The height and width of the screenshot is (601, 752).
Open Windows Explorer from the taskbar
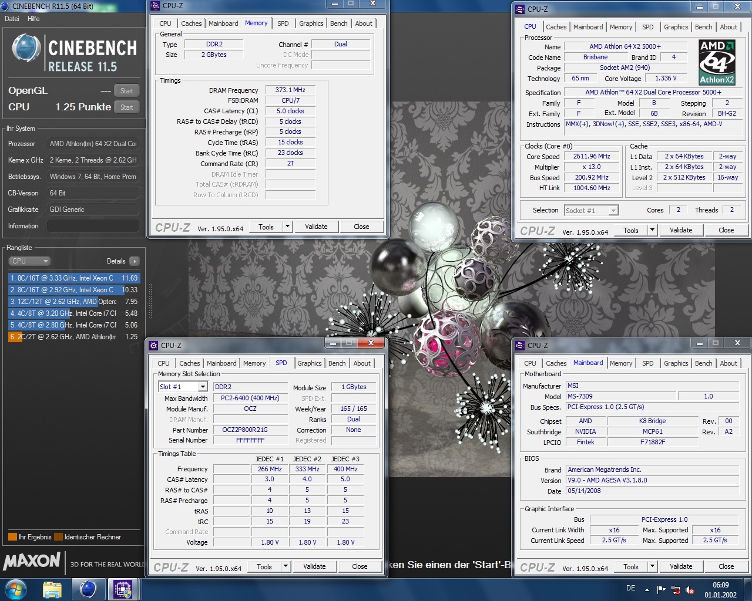point(52,589)
